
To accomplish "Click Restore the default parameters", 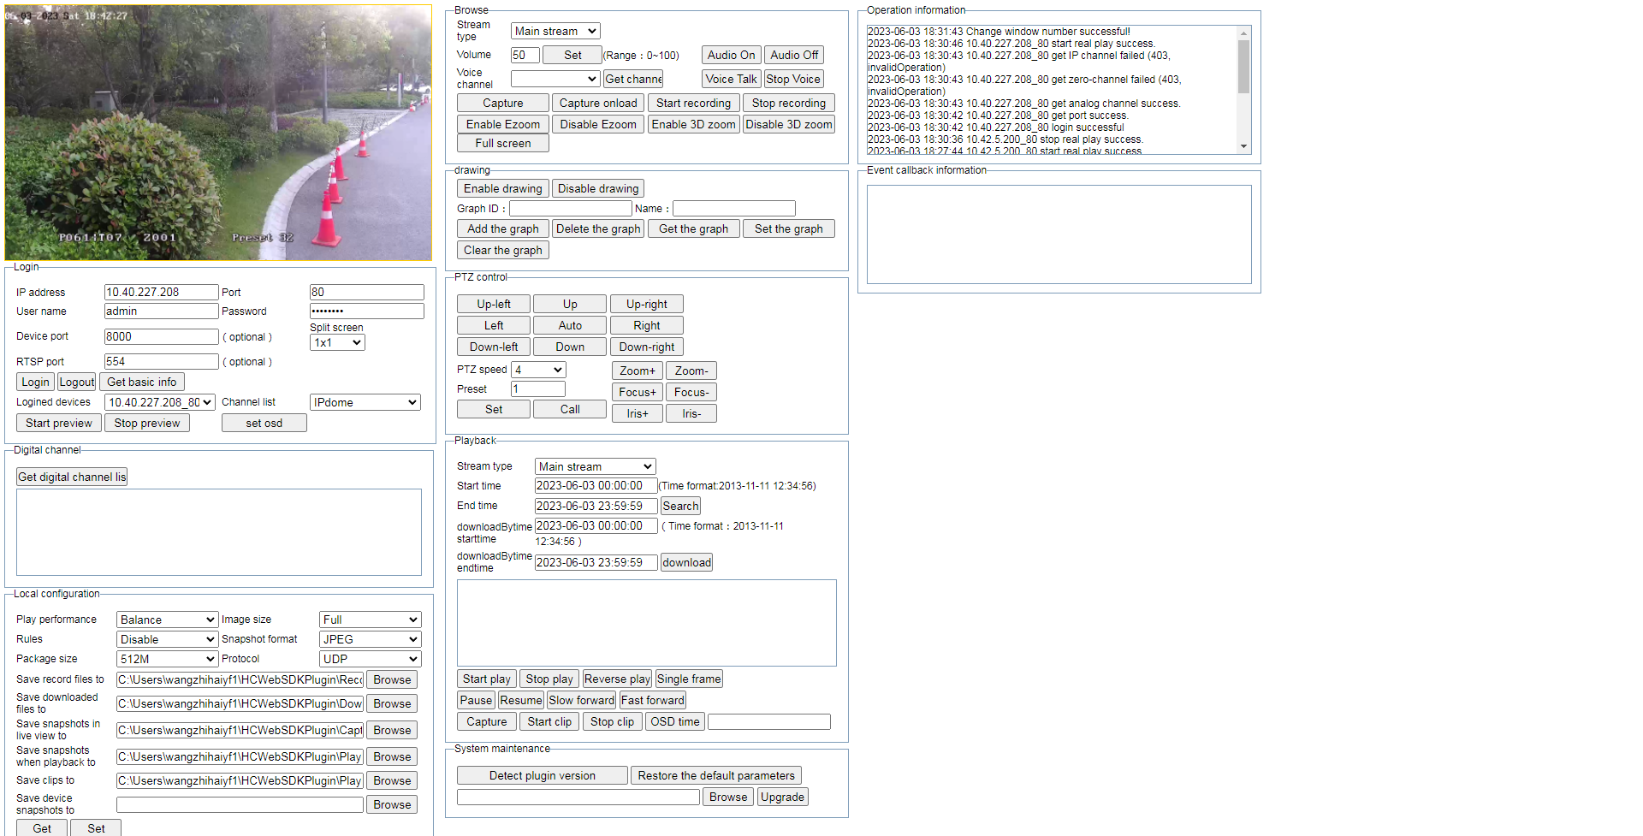I will point(716,775).
